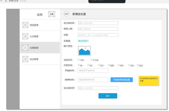Click the blue 提交 submit button
This screenshot has height=111, width=169.
(108, 96)
